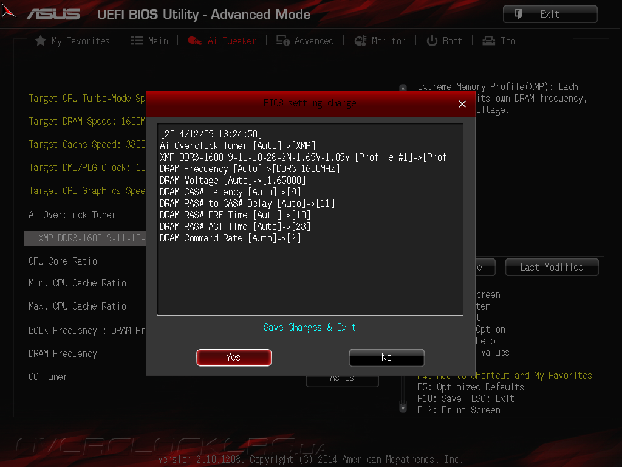Image resolution: width=622 pixels, height=467 pixels.
Task: Click No to cancel saving
Action: (387, 358)
